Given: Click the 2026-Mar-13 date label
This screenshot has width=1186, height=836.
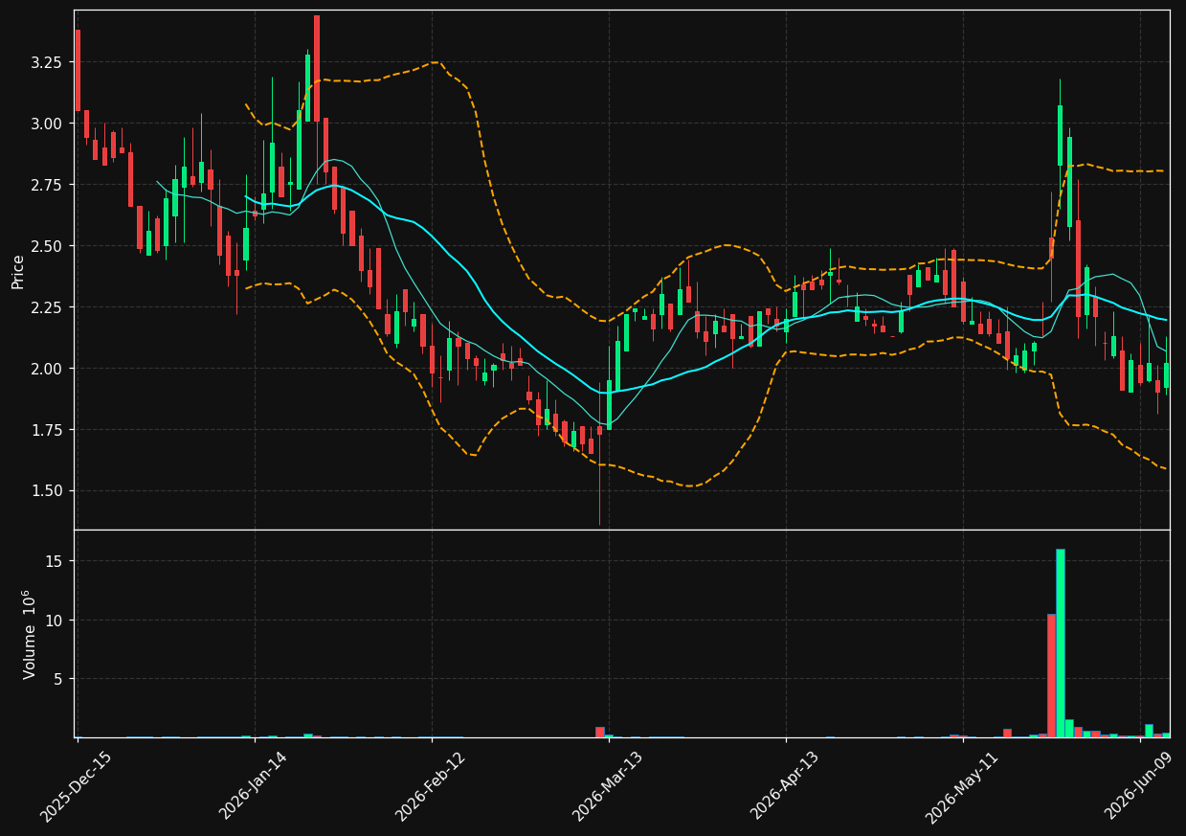Looking at the screenshot, I should [608, 786].
